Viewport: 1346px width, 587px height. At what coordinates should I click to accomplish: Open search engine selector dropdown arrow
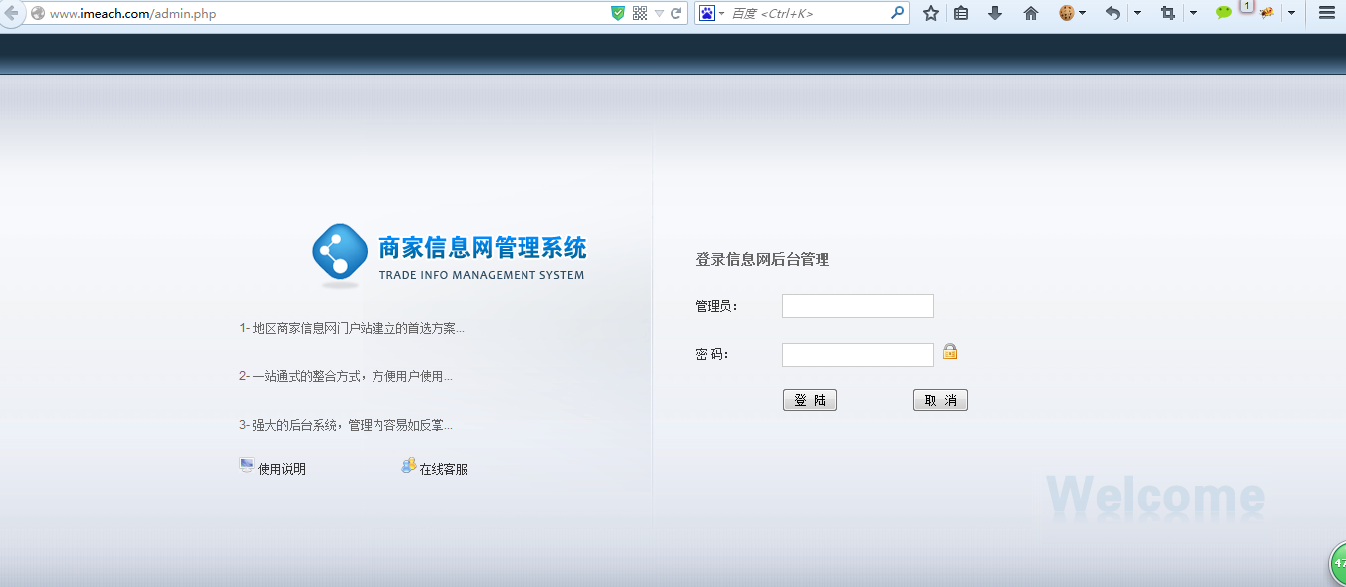(x=722, y=13)
